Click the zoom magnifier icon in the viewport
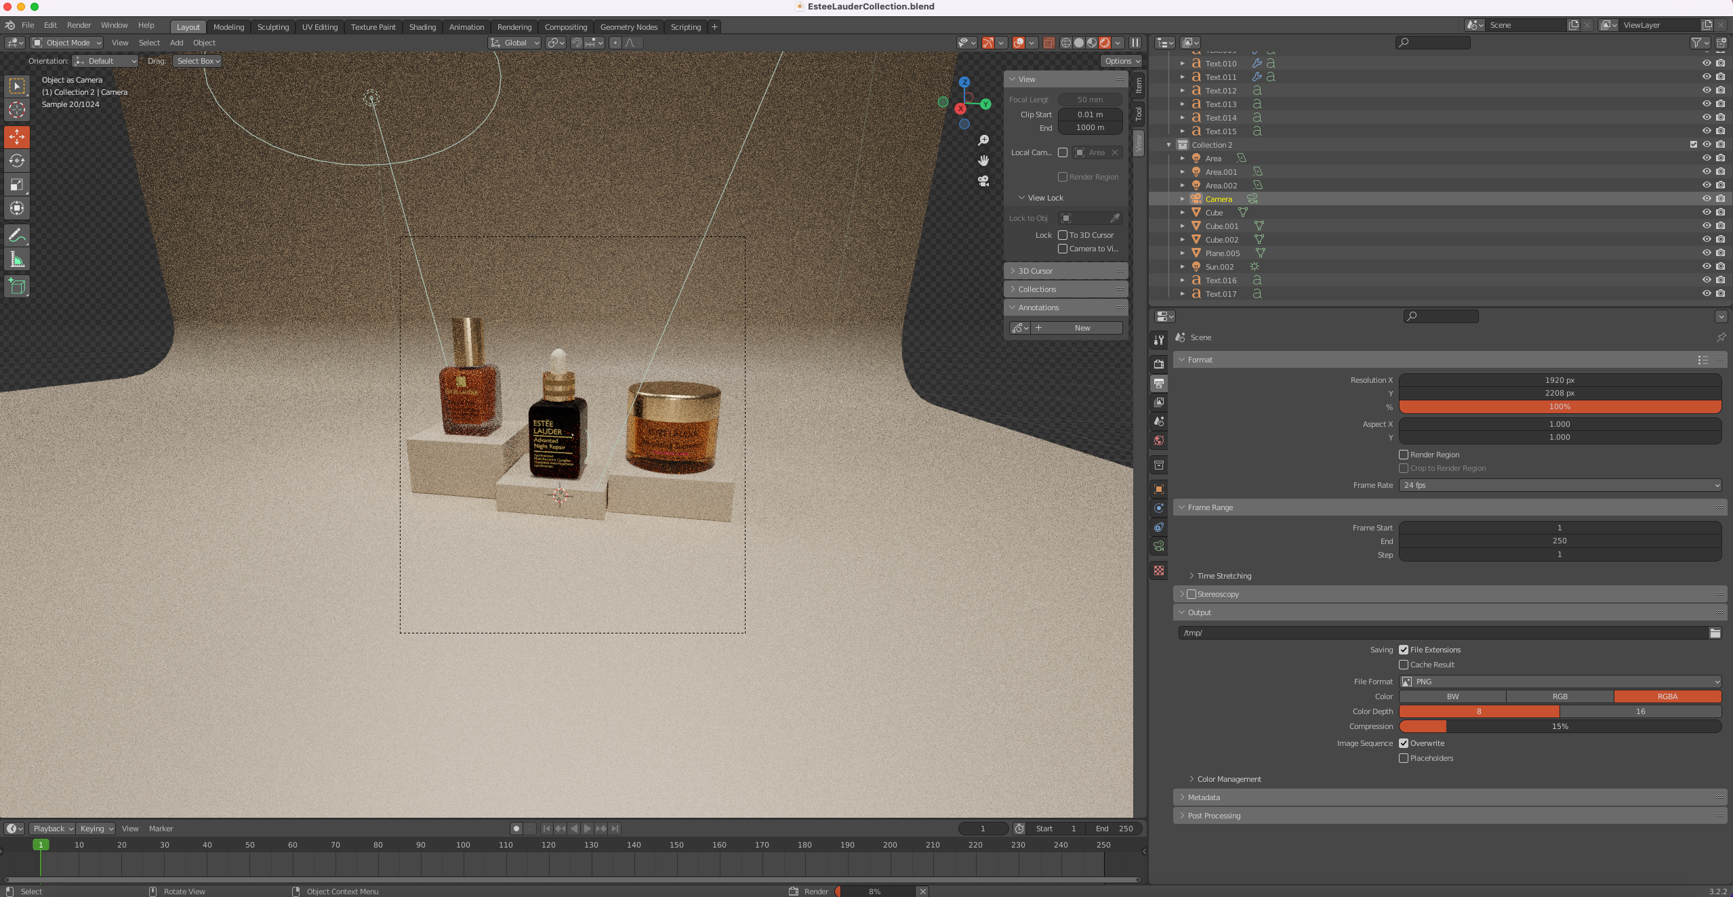Screen dimensions: 1733x897 [983, 140]
